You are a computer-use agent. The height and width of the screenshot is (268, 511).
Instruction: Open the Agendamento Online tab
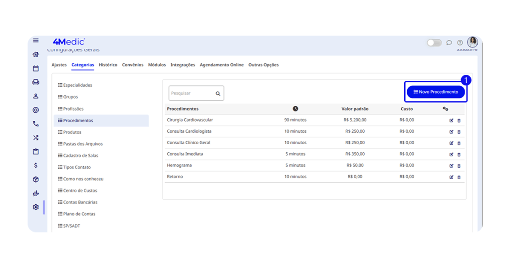(x=222, y=65)
